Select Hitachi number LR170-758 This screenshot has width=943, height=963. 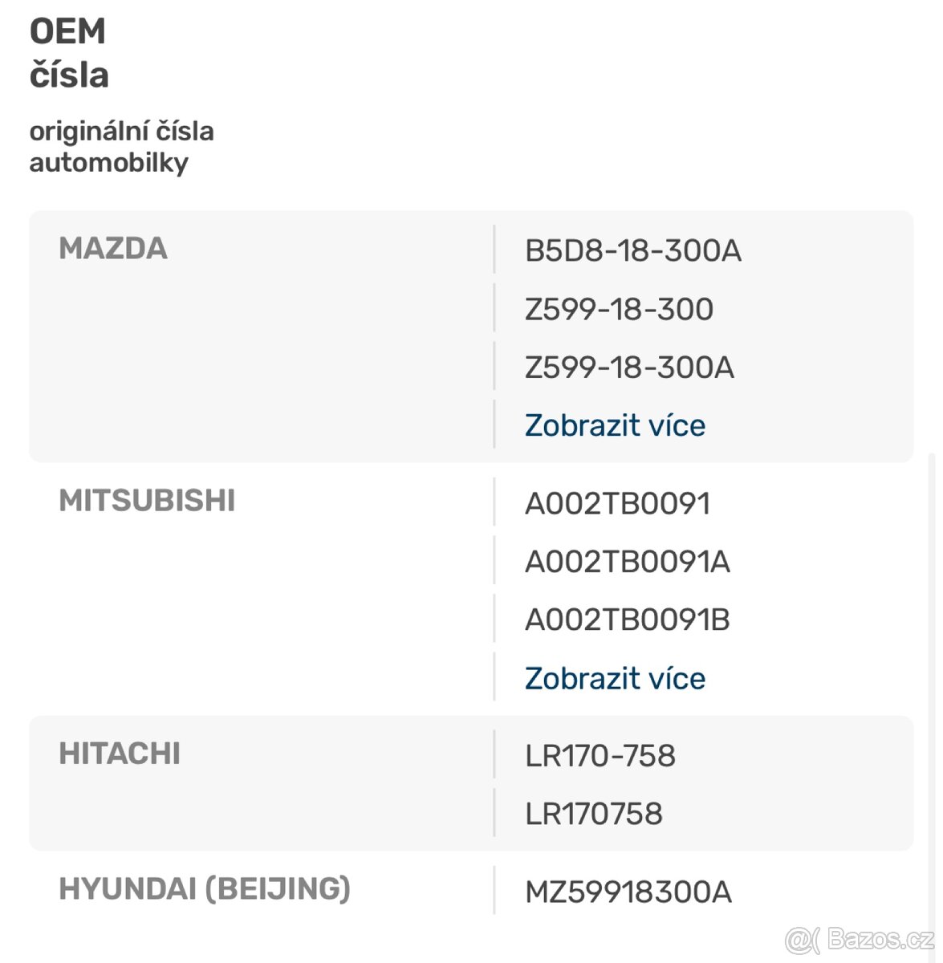click(600, 756)
